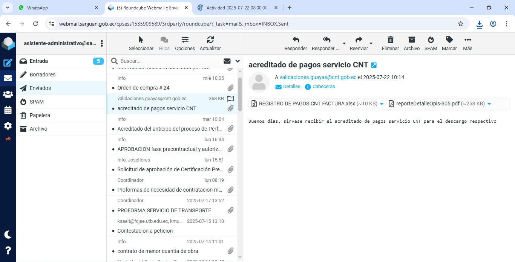Open compose new message icon in sidebar
This screenshot has width=515, height=262.
(8, 63)
